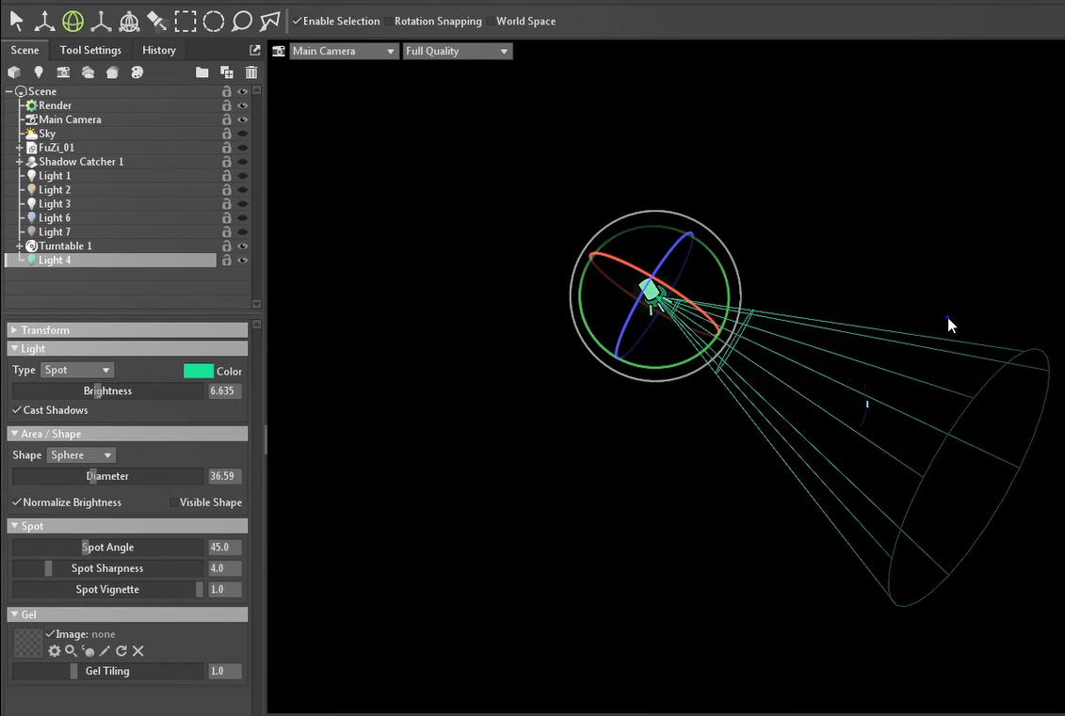Choose the lasso selection tool
The width and height of the screenshot is (1065, 716).
click(242, 21)
